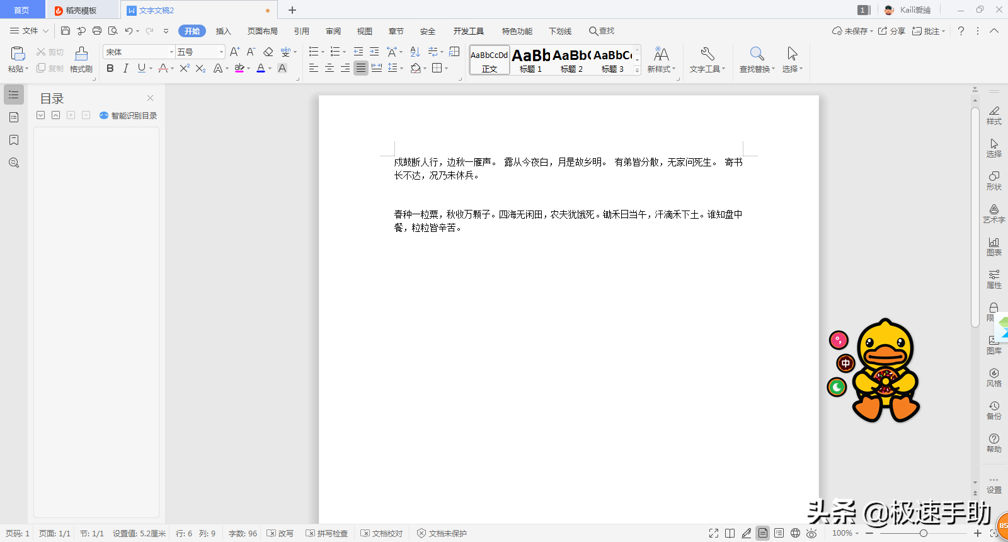This screenshot has width=1008, height=542.
Task: Open the Insert (插入) tab
Action: 224,31
